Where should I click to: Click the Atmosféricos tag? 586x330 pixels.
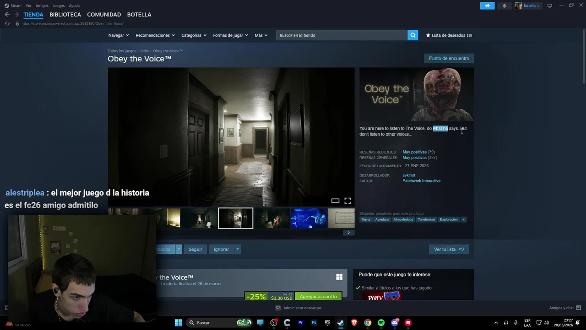pyautogui.click(x=403, y=220)
